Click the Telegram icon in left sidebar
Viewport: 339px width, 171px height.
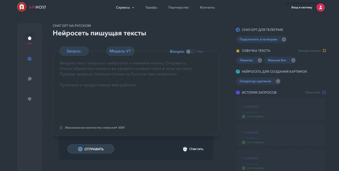pyautogui.click(x=29, y=59)
